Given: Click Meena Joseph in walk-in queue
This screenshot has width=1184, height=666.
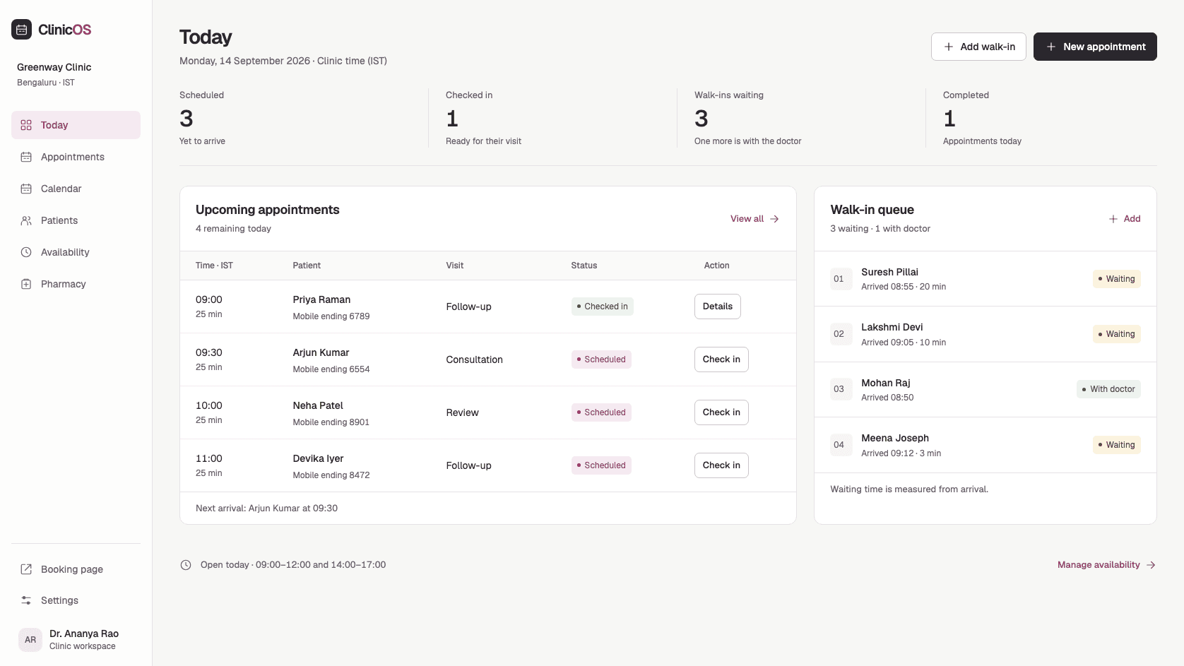Looking at the screenshot, I should (x=895, y=438).
